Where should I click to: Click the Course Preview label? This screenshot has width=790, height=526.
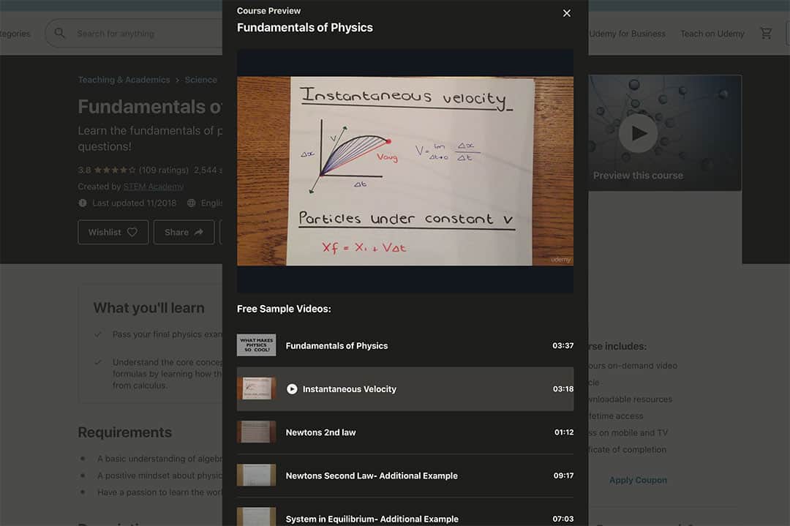click(x=268, y=10)
